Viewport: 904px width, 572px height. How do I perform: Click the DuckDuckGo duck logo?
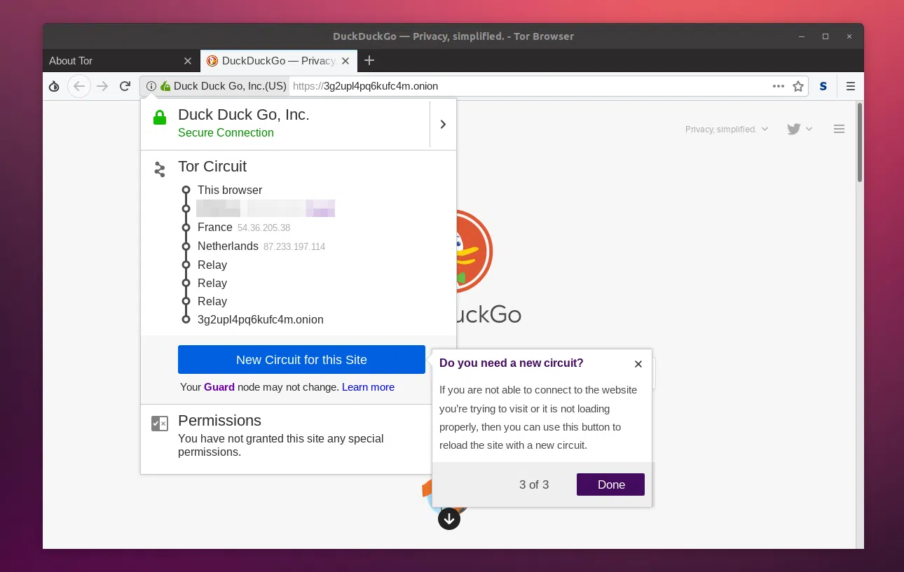coord(474,250)
